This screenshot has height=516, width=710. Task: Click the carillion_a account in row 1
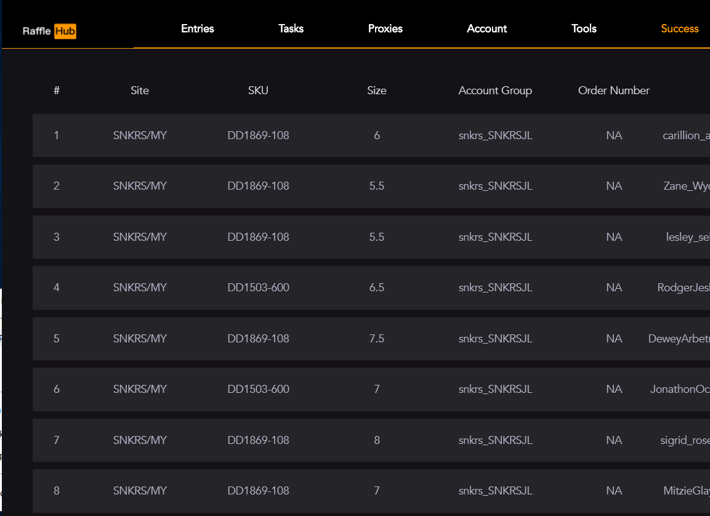point(686,135)
